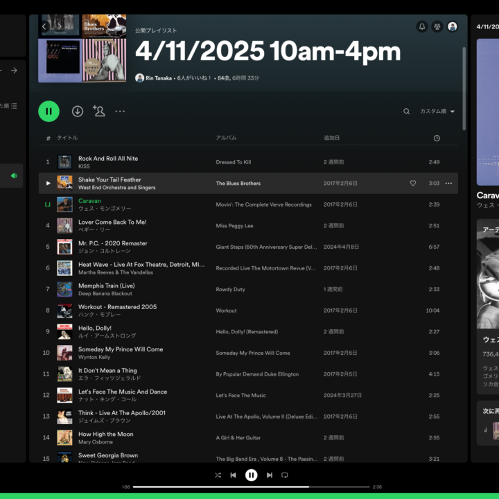Like Shake Your Tail Feather
Screen dimensions: 499x499
click(413, 183)
